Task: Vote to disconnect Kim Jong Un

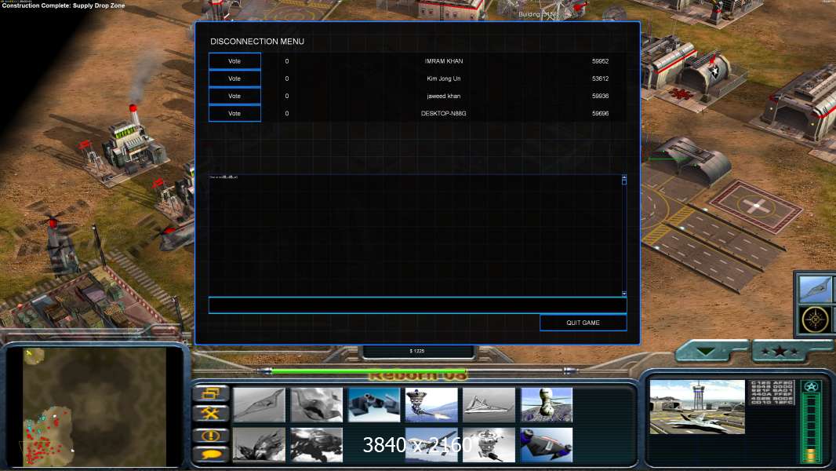Action: click(234, 78)
